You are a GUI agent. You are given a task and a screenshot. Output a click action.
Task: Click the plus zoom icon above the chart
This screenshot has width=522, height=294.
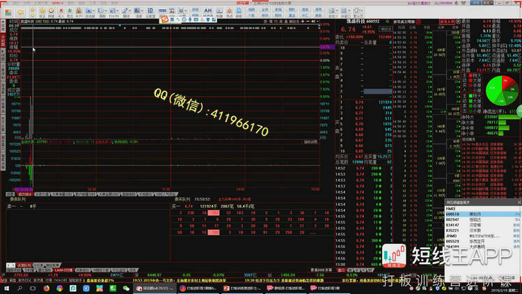click(303, 22)
